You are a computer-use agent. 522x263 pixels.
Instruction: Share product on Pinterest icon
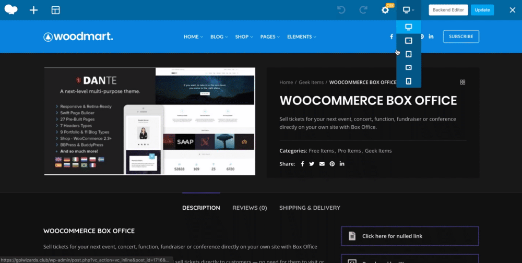(332, 164)
